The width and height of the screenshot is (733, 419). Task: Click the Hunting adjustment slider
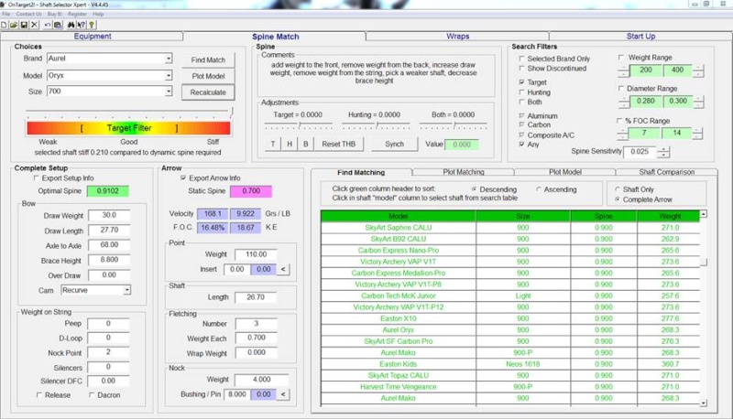[x=376, y=125]
